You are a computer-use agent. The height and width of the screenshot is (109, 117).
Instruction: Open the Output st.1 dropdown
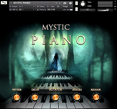(x=22, y=6)
